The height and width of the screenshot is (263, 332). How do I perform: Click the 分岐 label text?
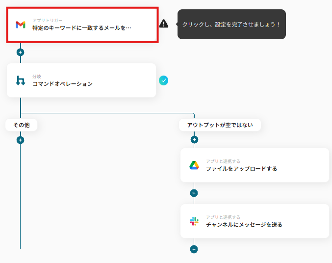pos(37,76)
